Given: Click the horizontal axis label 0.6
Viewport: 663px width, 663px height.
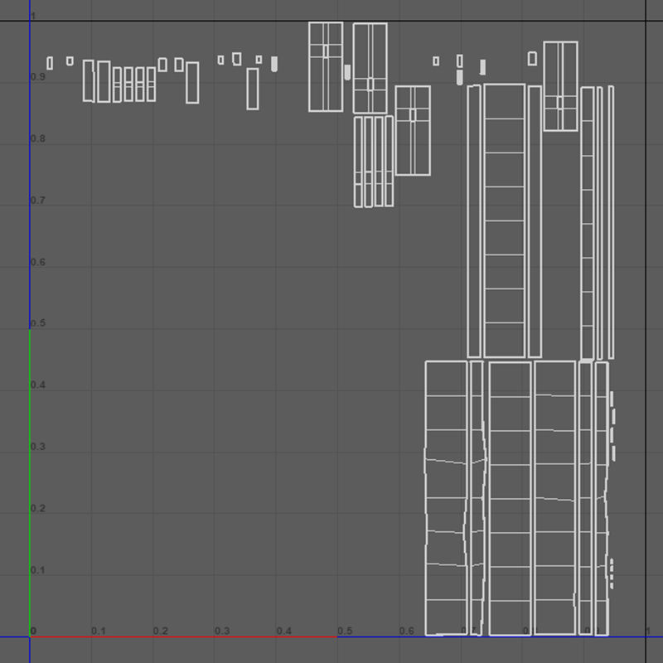Looking at the screenshot, I should pyautogui.click(x=406, y=631).
